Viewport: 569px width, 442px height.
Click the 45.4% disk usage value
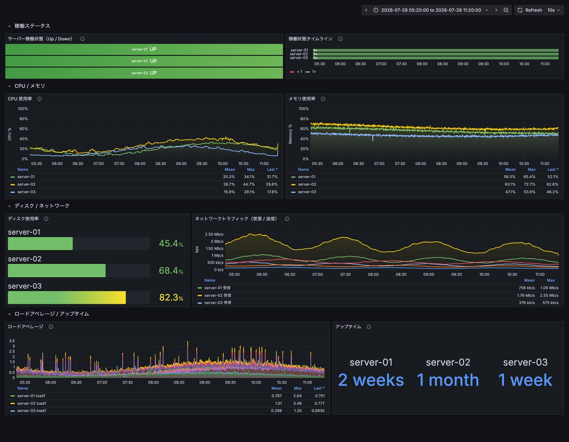(171, 244)
